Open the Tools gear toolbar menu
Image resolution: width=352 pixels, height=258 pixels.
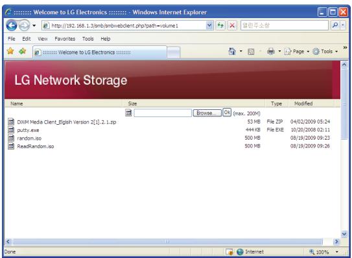[x=325, y=52]
